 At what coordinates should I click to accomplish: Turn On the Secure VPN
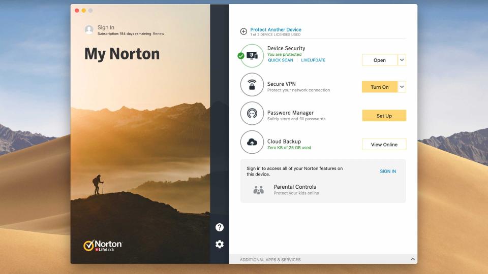(380, 87)
